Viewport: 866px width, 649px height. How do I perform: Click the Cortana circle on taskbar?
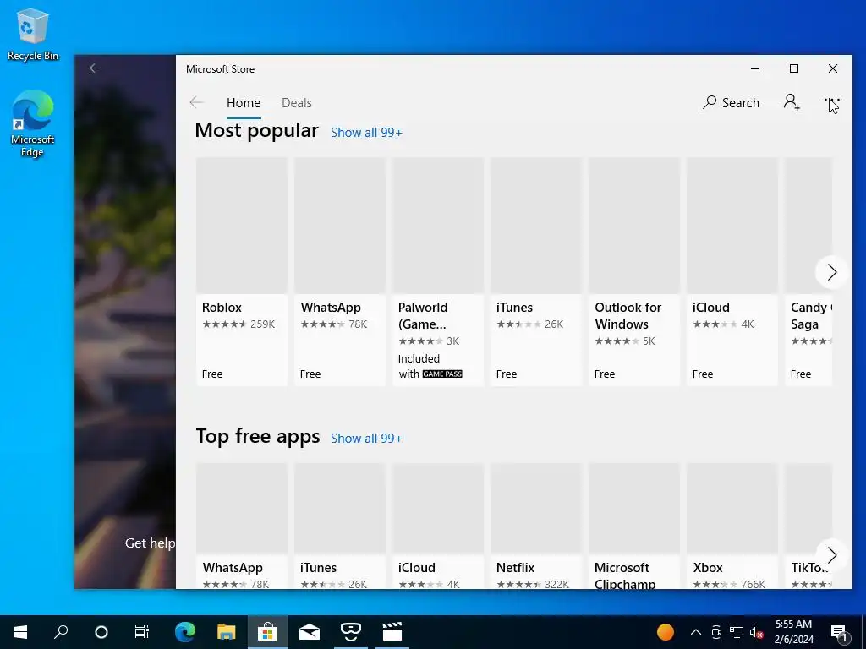(101, 632)
